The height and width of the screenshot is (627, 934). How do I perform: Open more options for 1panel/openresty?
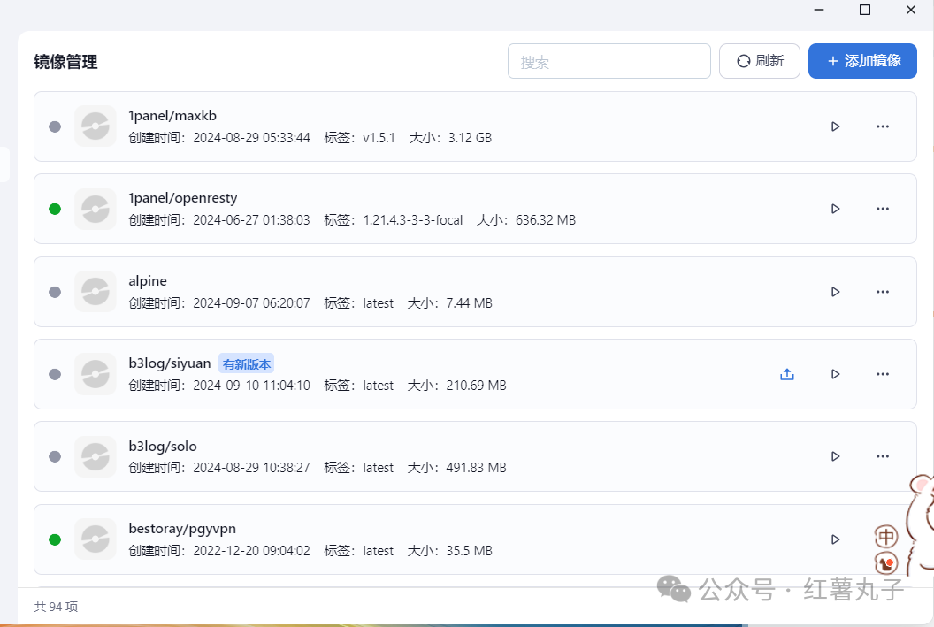882,209
